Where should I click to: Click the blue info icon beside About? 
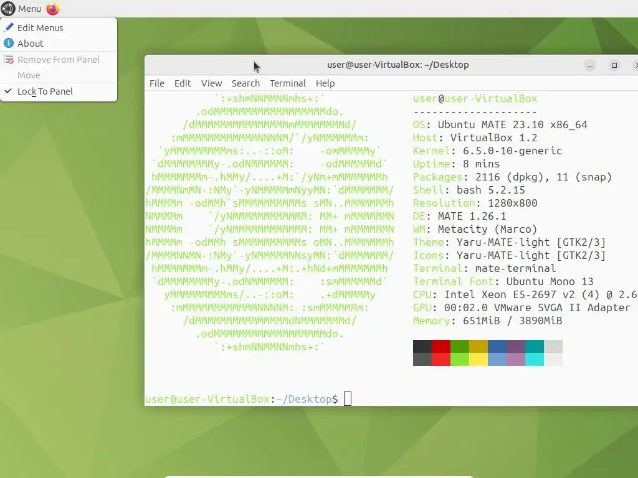[x=9, y=43]
